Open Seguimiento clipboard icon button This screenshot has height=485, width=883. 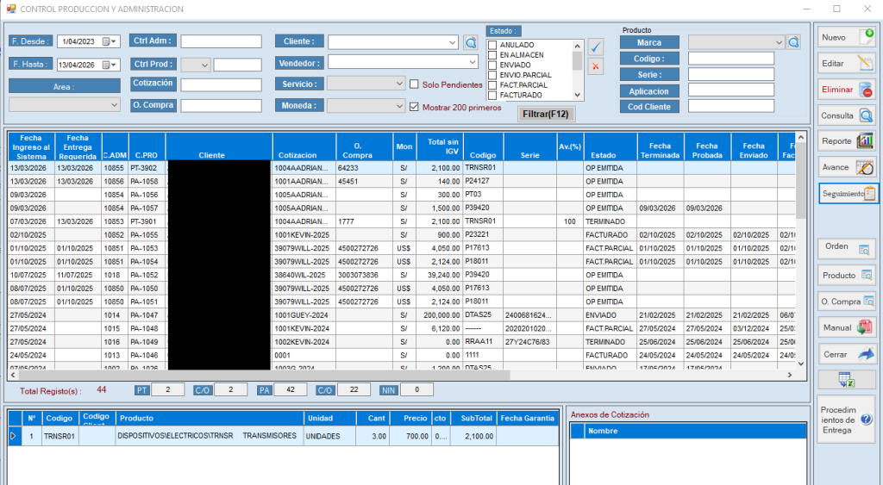848,194
